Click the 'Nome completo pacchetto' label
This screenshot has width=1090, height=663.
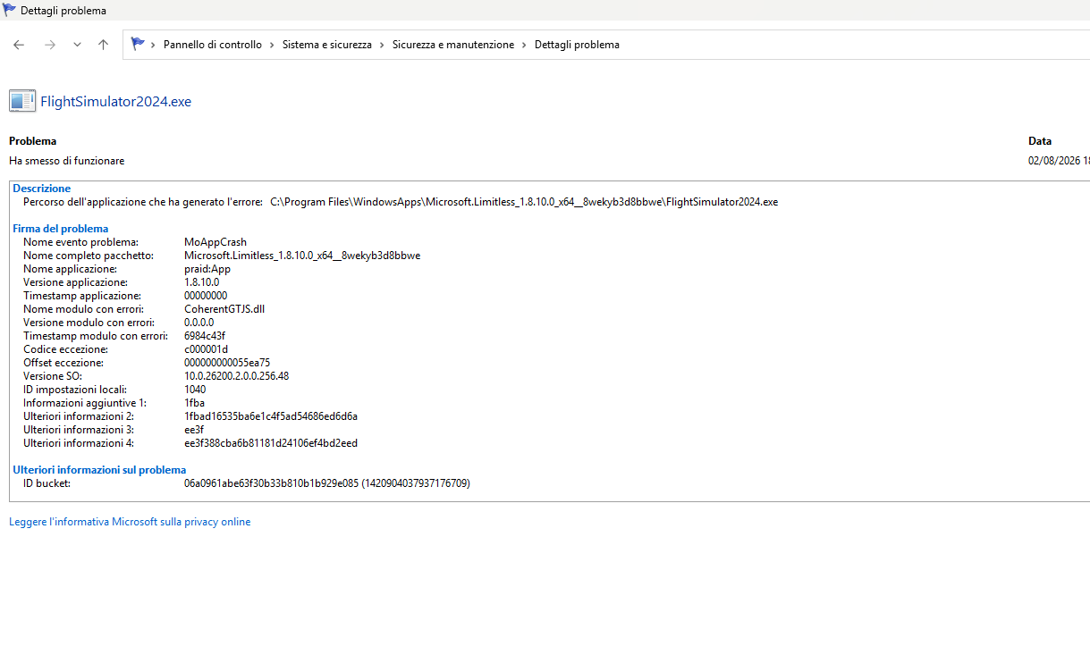[x=89, y=256]
